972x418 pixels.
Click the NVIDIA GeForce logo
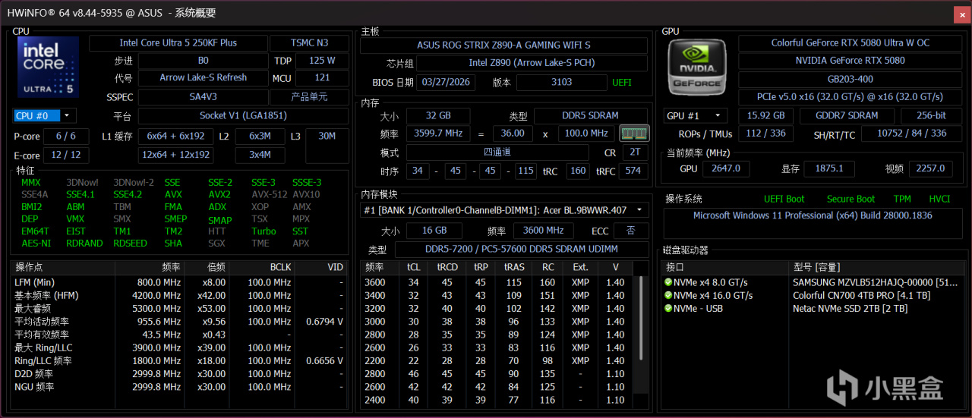coord(696,69)
